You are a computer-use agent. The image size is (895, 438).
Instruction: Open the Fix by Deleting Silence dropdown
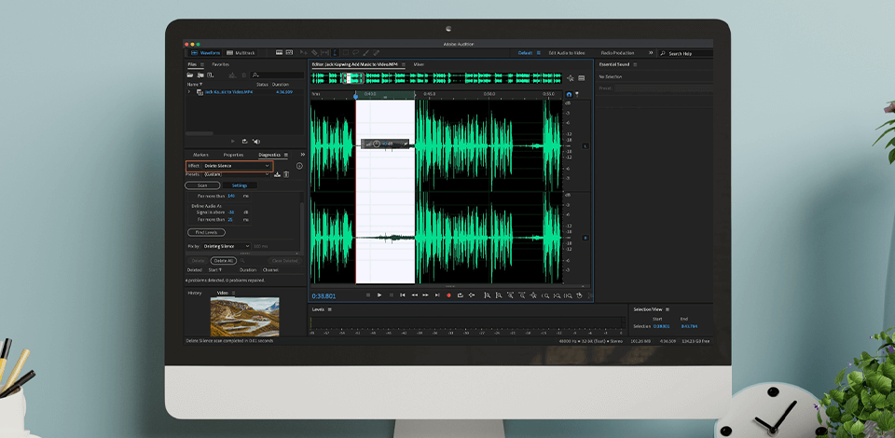coord(227,246)
